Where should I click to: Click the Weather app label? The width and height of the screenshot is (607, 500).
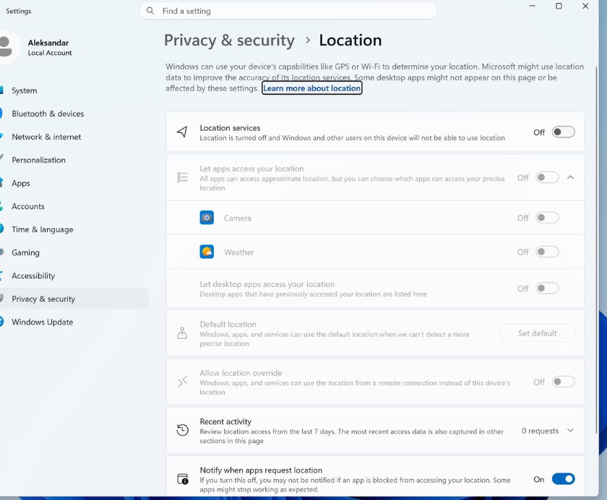pos(239,252)
